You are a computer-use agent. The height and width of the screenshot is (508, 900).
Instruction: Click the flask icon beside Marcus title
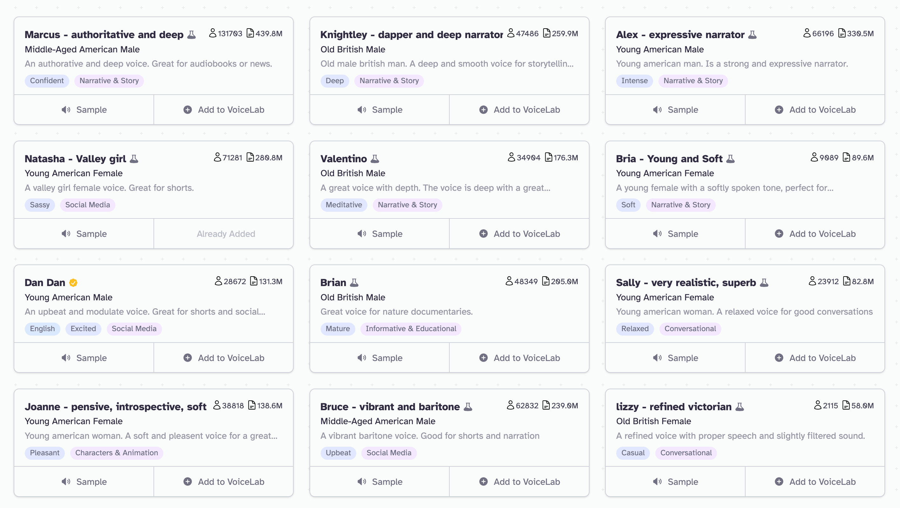click(x=191, y=35)
